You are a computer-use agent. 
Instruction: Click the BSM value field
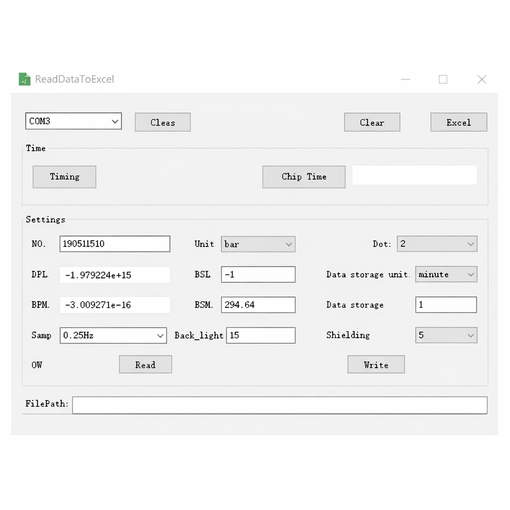point(258,305)
